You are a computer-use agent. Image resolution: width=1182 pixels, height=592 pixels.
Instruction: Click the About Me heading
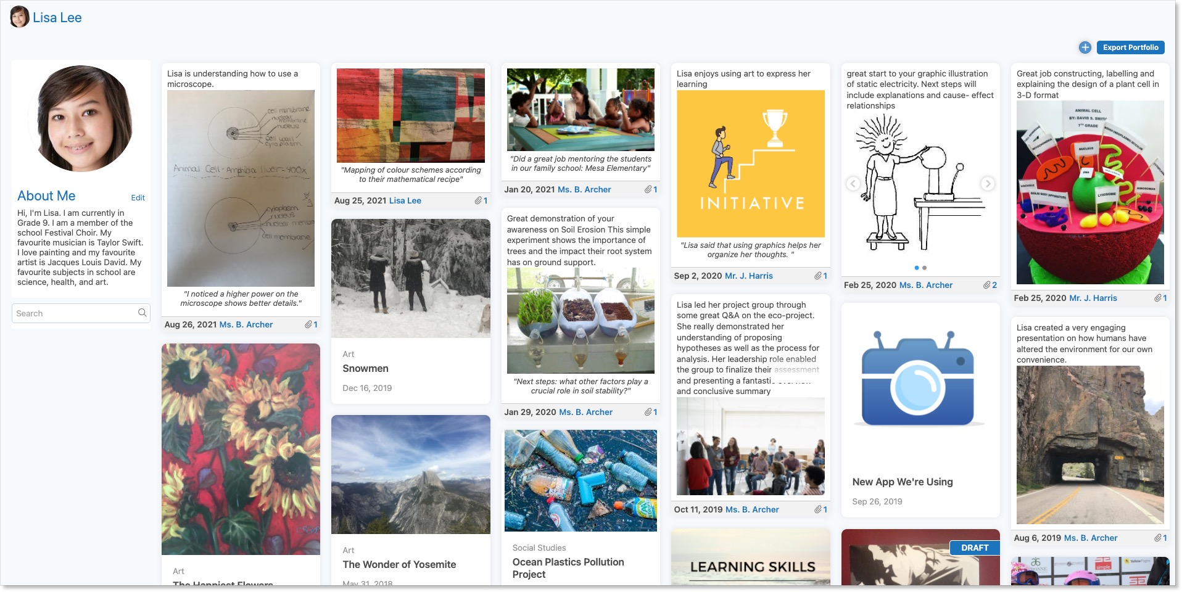click(46, 195)
